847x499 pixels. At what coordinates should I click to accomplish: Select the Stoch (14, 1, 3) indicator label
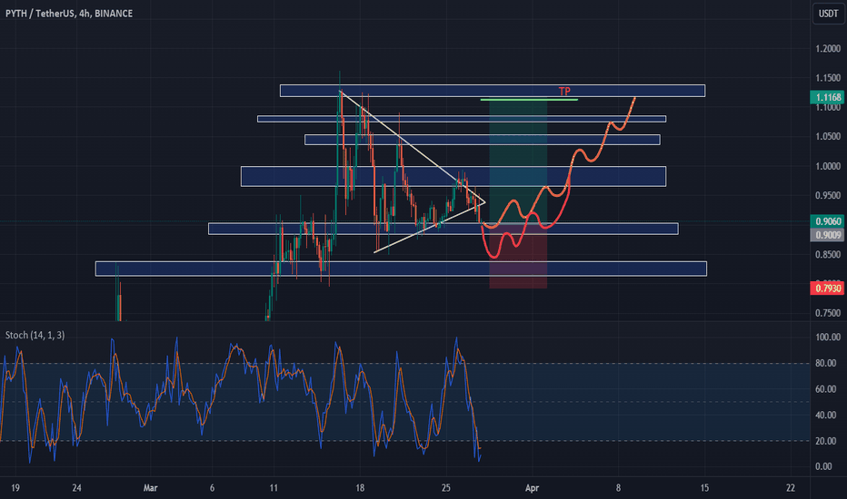click(35, 335)
